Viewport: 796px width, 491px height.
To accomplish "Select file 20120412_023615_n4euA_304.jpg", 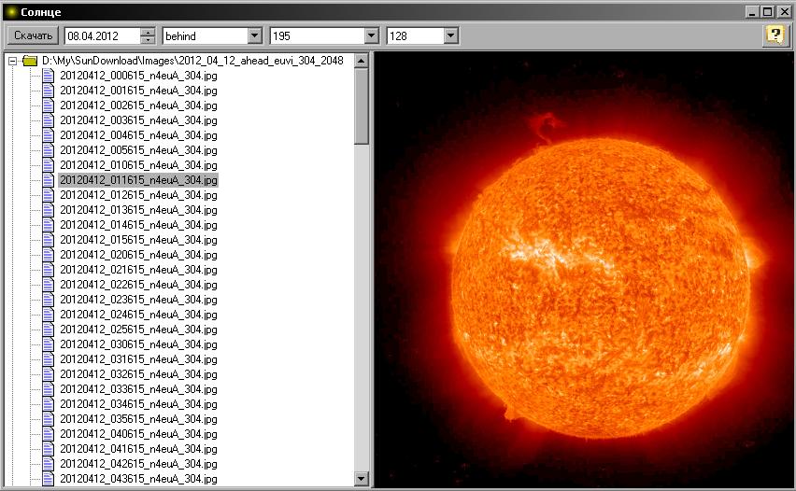I will click(138, 300).
